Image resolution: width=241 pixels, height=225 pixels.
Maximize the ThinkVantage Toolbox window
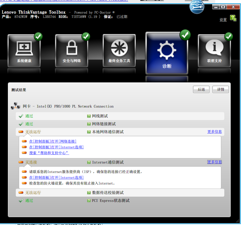[223, 7]
